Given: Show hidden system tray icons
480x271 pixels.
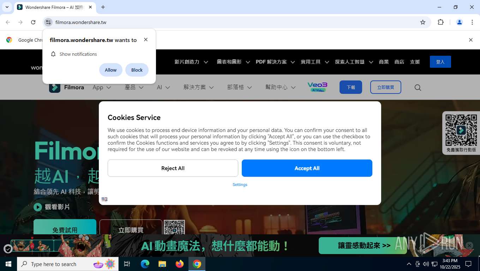Looking at the screenshot, I should (x=409, y=264).
